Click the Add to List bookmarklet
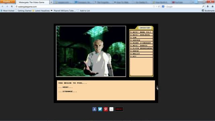The height and width of the screenshot is (121, 215). tap(83, 10)
